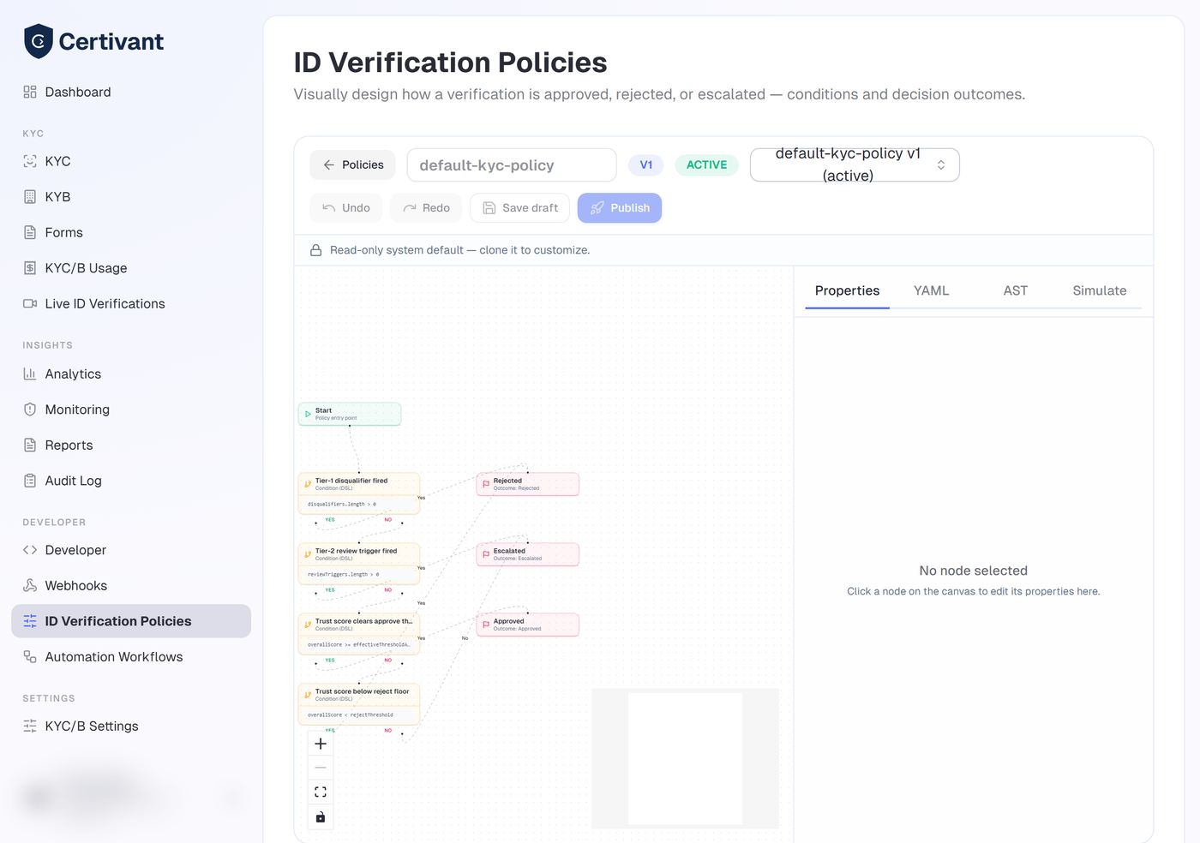Click the Dashboard grid icon
The width and height of the screenshot is (1200, 843).
(x=30, y=92)
